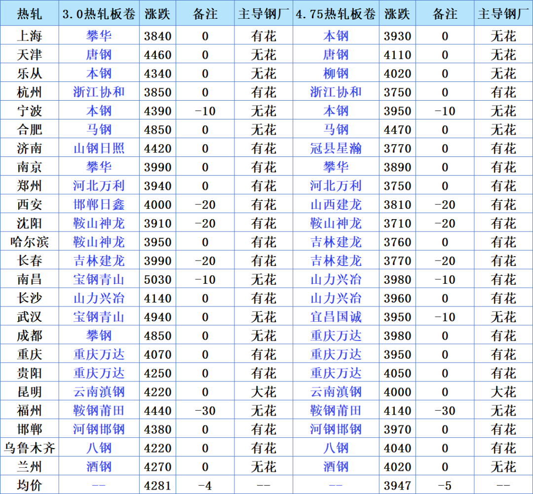Screen dimensions: 533x494
Task: Click the 兰州 row label
Action: click(x=30, y=466)
